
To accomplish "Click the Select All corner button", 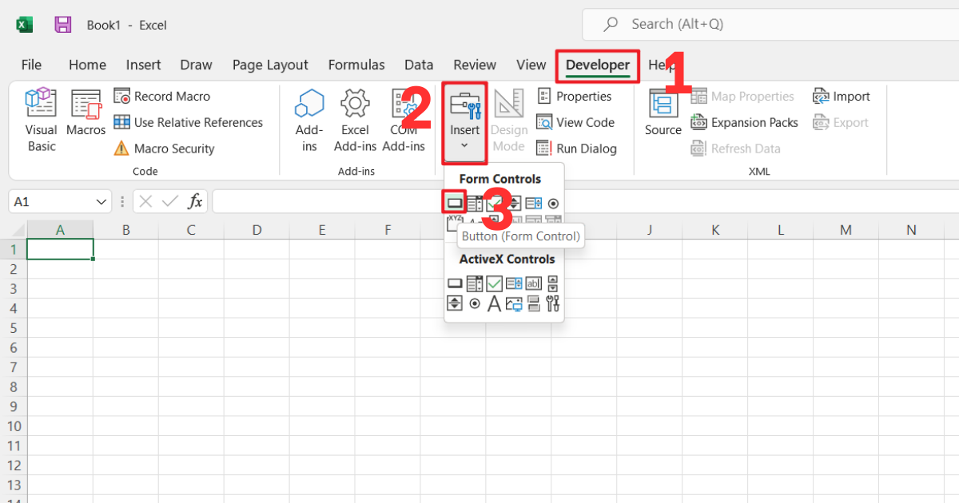I will click(13, 230).
